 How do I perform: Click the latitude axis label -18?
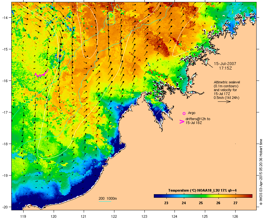pyautogui.click(x=5, y=144)
